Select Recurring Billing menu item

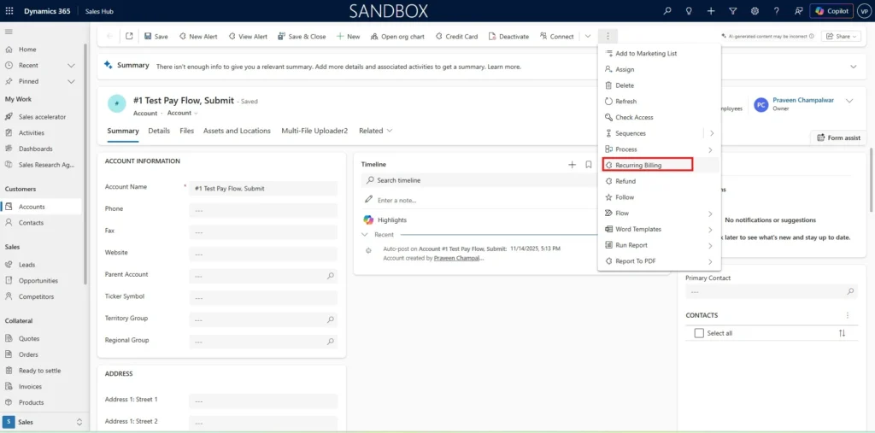(659, 165)
